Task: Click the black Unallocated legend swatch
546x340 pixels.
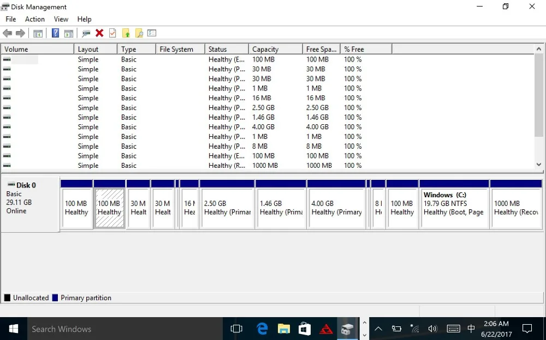Action: [7, 297]
